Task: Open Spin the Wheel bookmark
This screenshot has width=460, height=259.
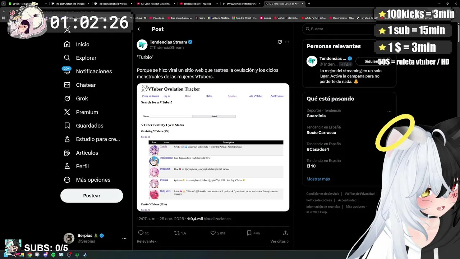Action: click(244, 18)
